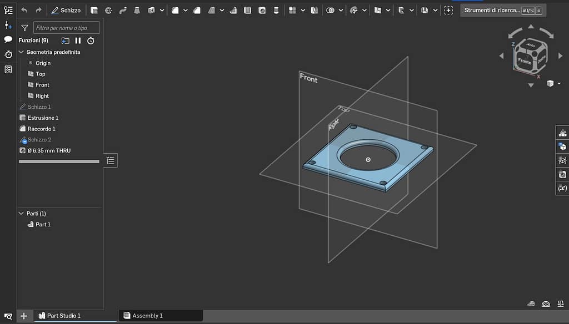Select the Hole tool in toolbar
569x324 pixels.
(x=262, y=10)
